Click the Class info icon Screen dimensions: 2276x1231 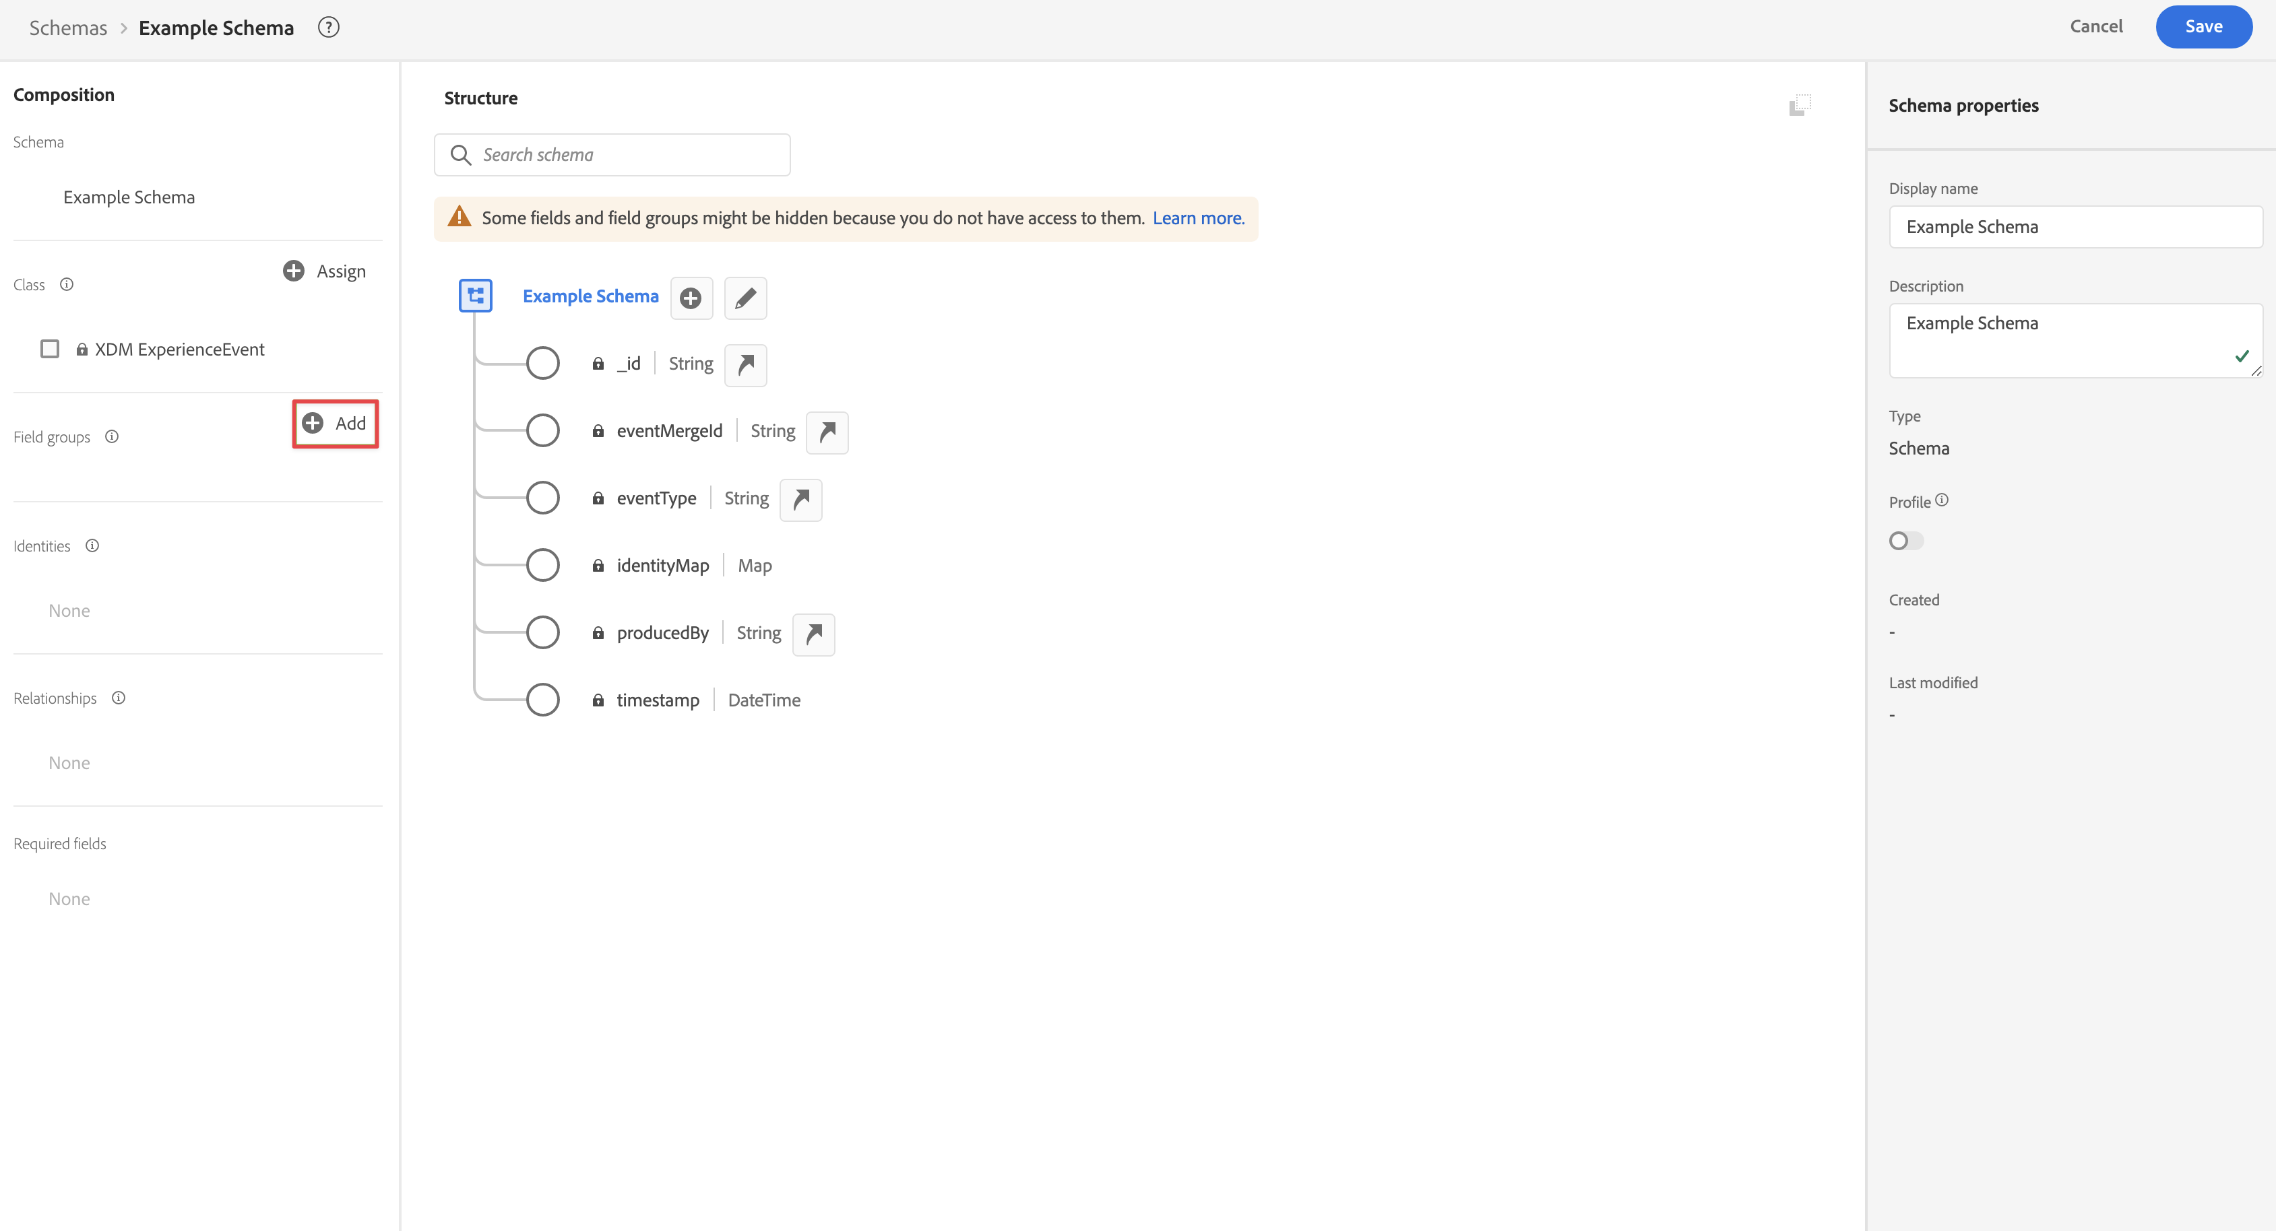click(66, 284)
